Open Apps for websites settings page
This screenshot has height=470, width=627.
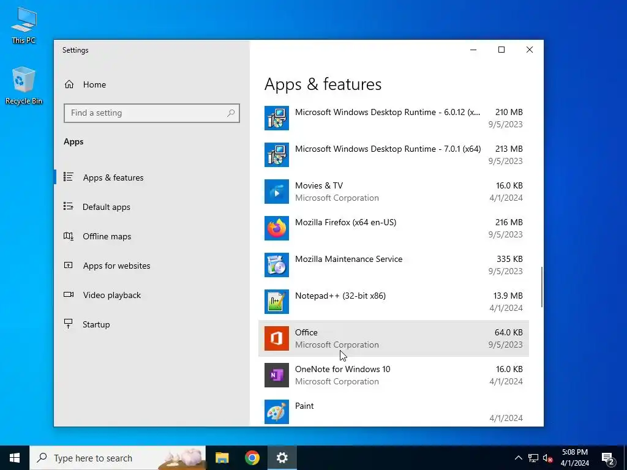[x=117, y=266]
